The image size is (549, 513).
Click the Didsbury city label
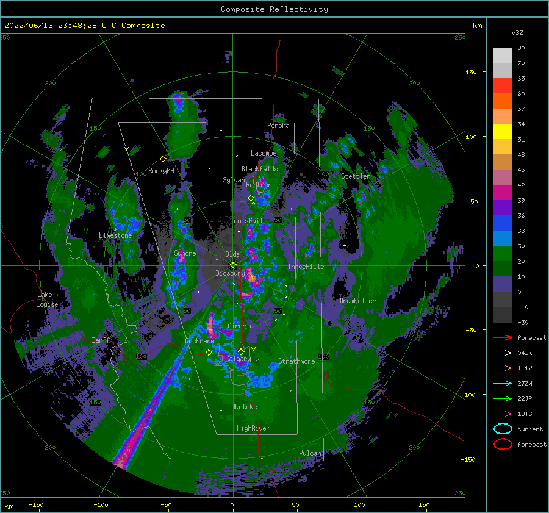pyautogui.click(x=230, y=273)
